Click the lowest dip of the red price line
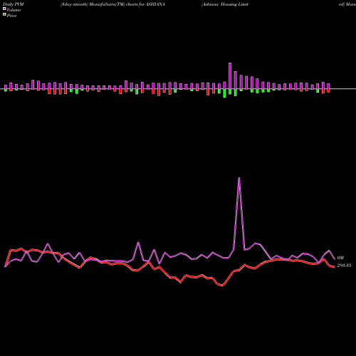 (223, 286)
